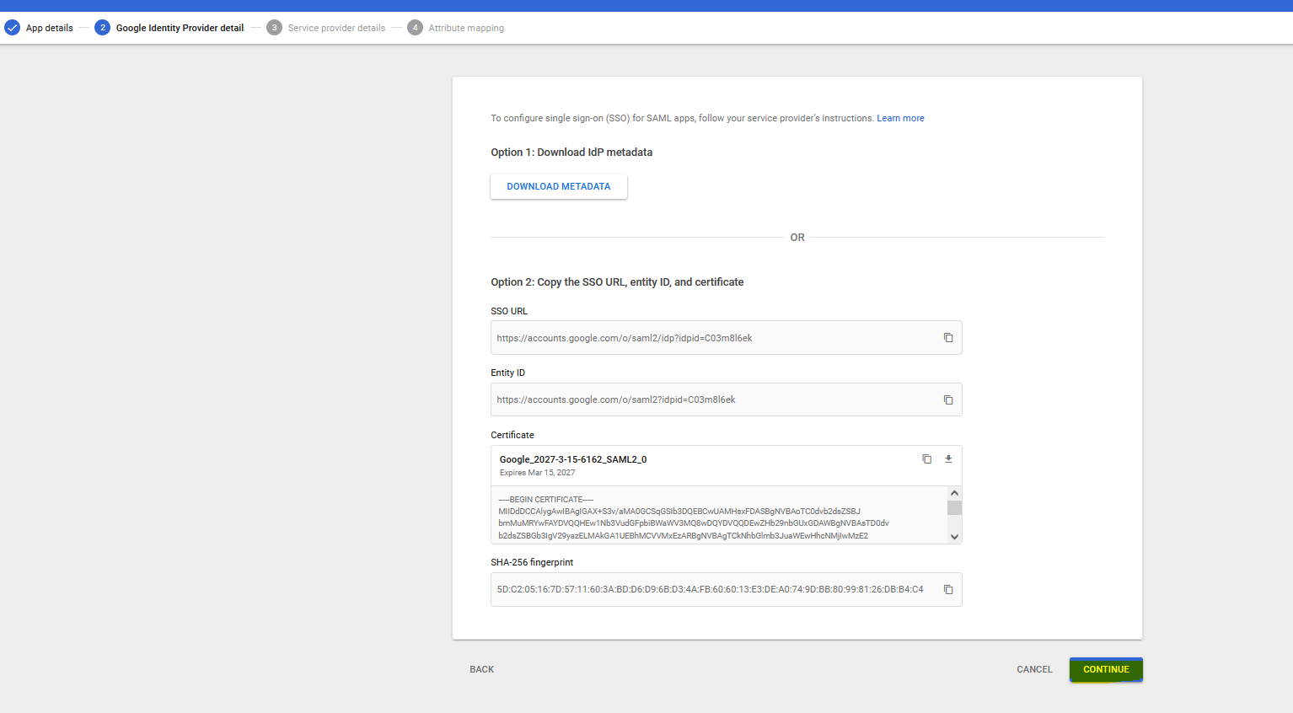Copy the certificate contents
Viewport: 1293px width, 713px height.
(x=926, y=459)
